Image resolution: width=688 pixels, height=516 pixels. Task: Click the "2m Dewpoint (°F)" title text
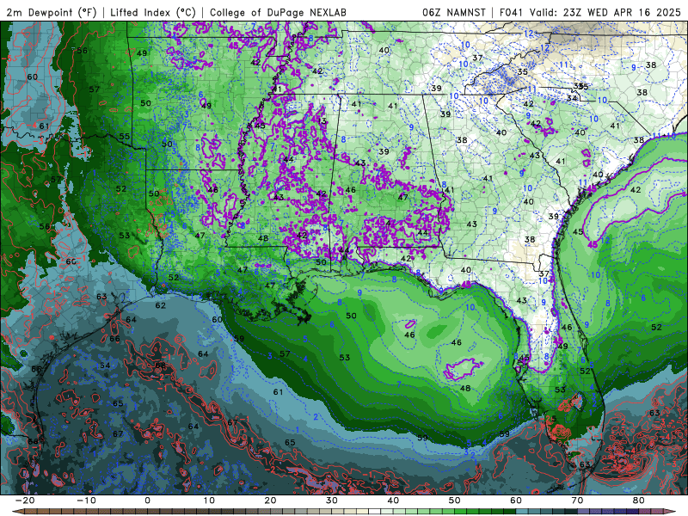(x=52, y=12)
